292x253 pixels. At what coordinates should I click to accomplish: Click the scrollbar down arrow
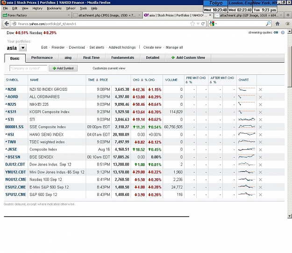pos(290,216)
